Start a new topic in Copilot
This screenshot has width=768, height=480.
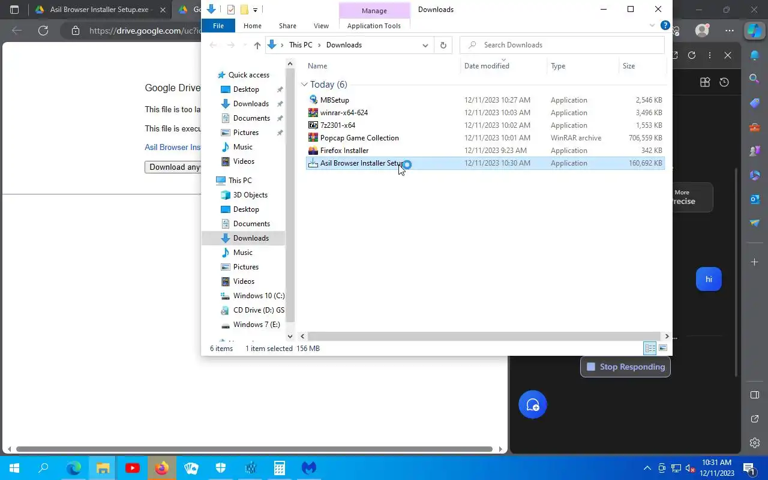click(x=533, y=405)
